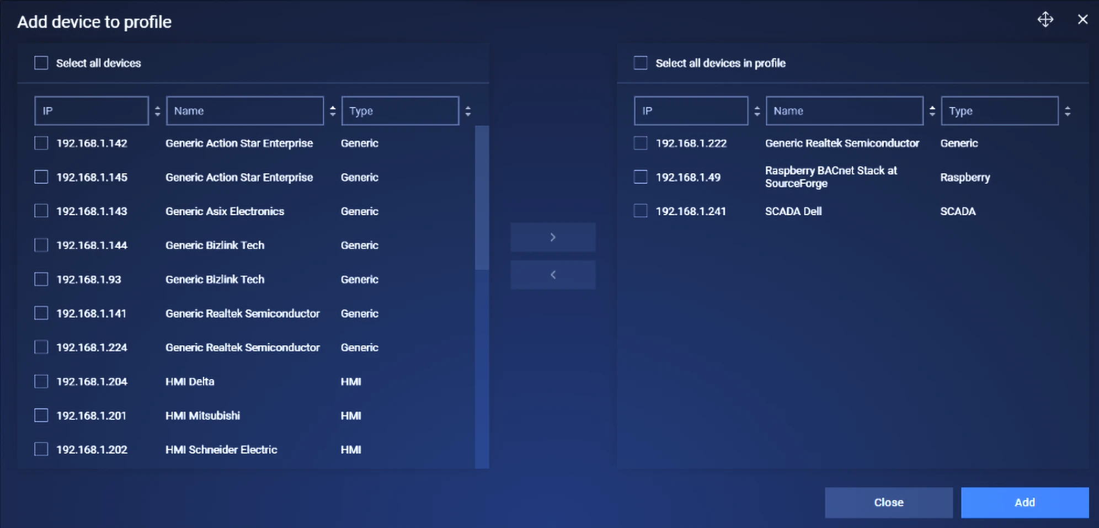Sort profile devices by Type column

1068,111
